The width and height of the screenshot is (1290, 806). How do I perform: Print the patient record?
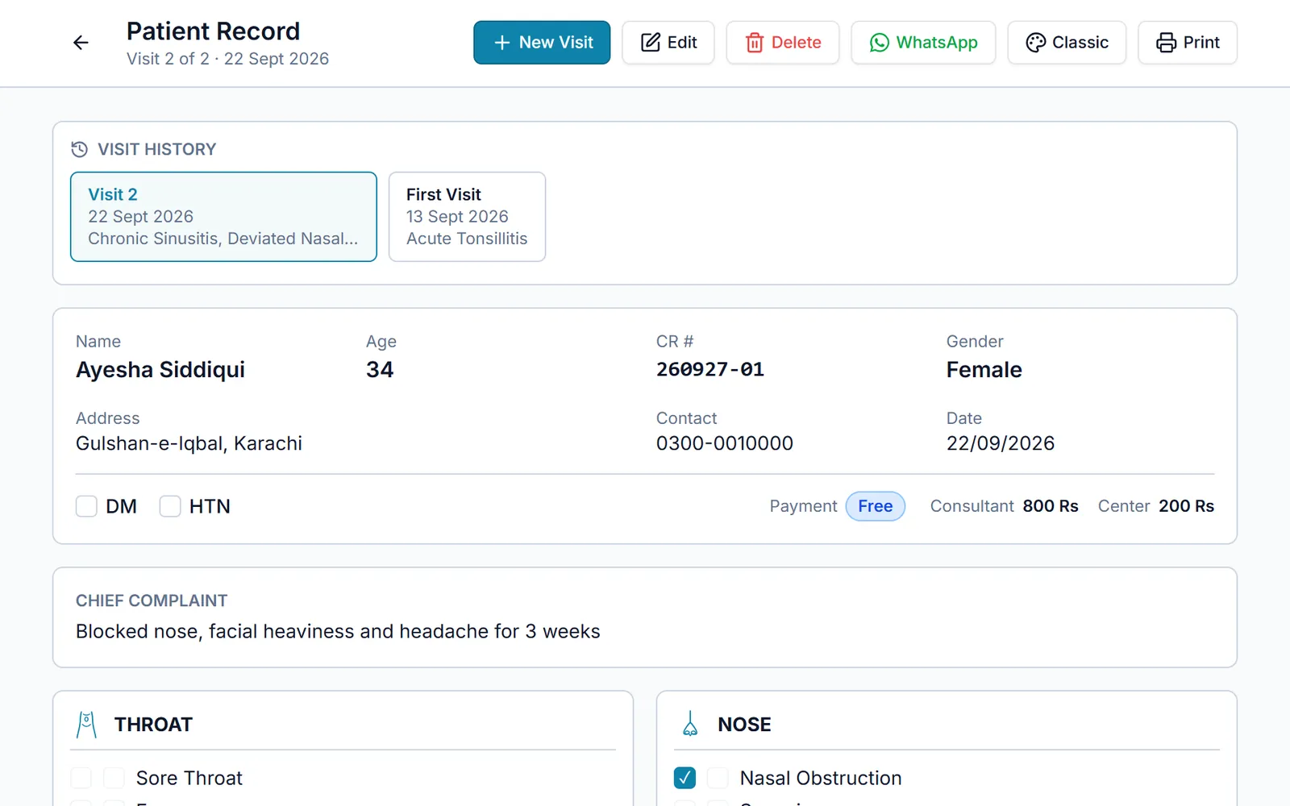point(1188,43)
